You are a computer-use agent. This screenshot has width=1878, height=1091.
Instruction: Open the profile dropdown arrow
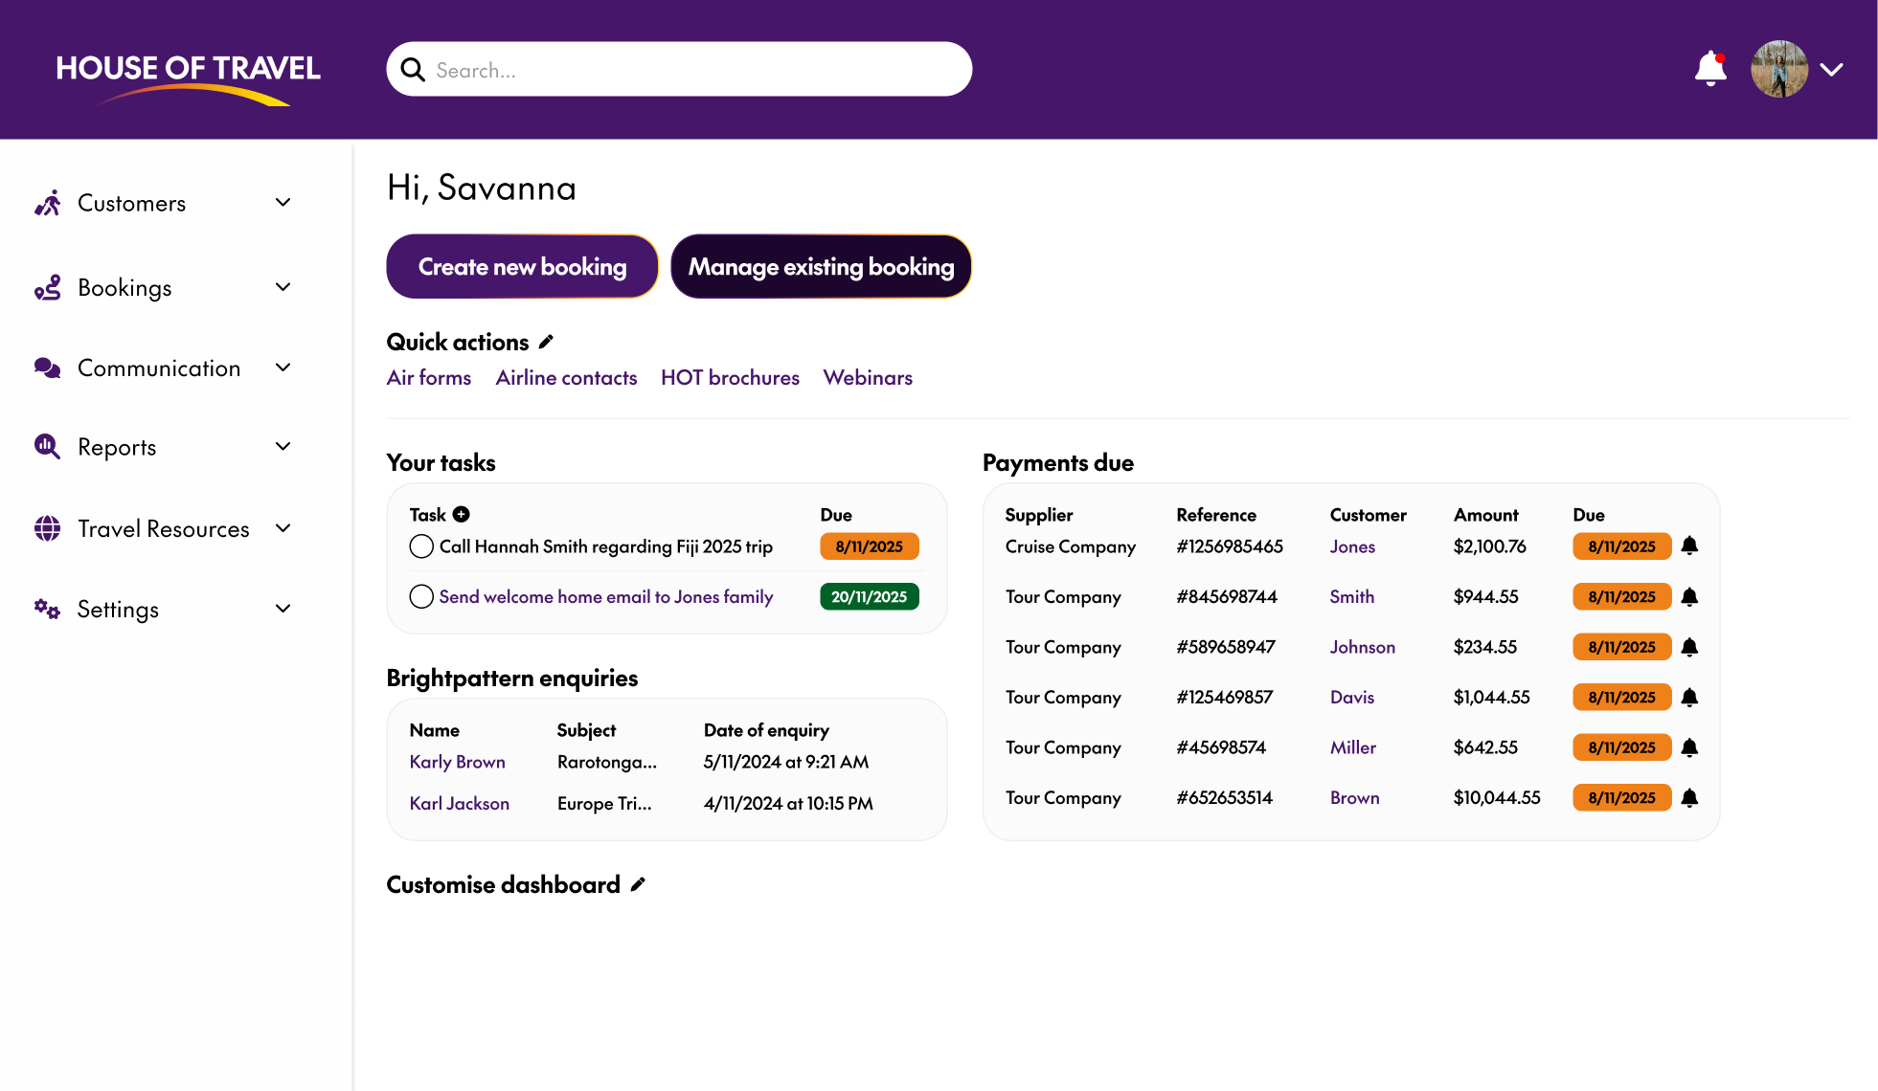[x=1831, y=69]
